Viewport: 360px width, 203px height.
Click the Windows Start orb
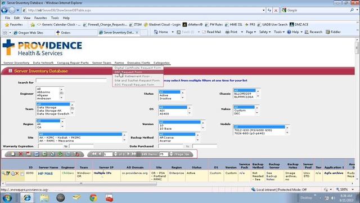click(7, 198)
